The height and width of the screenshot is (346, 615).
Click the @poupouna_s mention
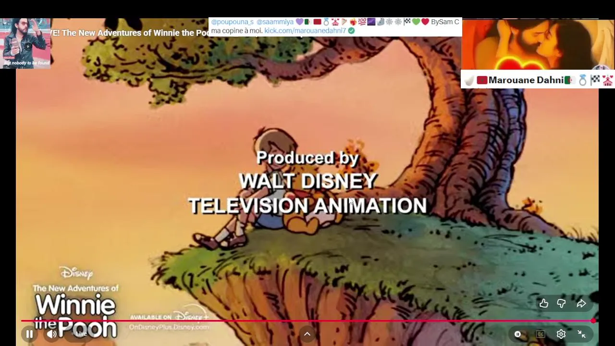pyautogui.click(x=232, y=22)
